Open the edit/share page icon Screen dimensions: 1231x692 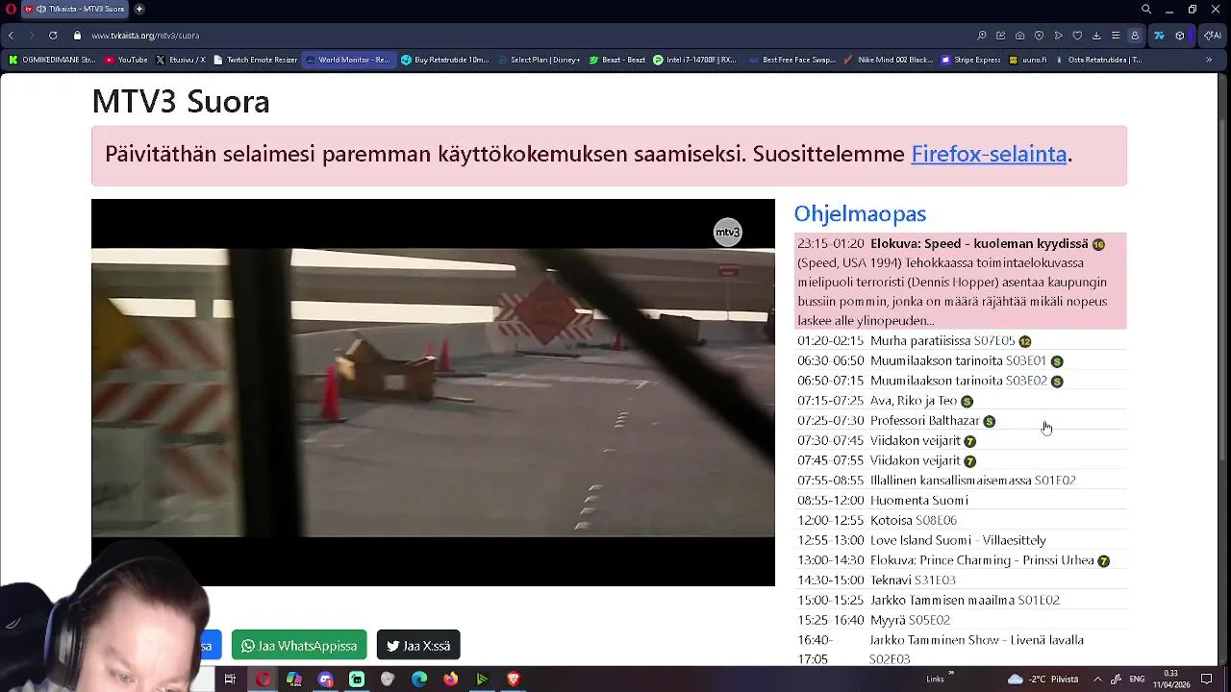click(1001, 36)
